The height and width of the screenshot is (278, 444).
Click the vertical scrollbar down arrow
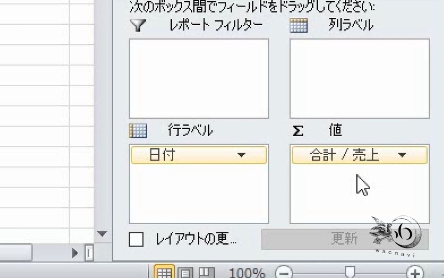(x=102, y=234)
